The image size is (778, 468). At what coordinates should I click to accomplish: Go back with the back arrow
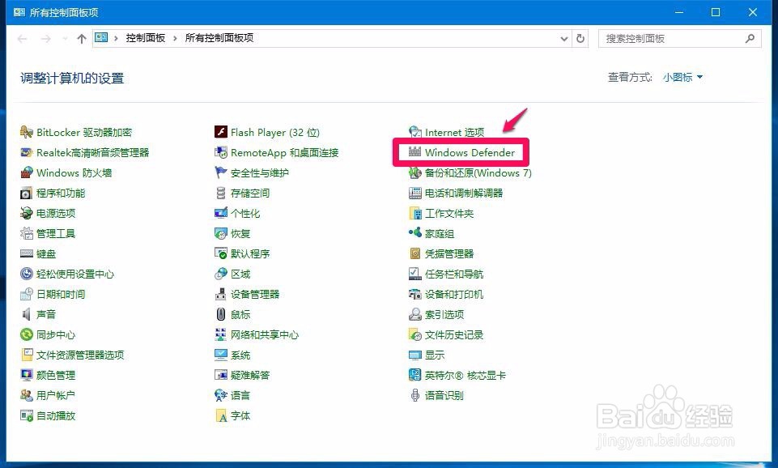click(23, 39)
